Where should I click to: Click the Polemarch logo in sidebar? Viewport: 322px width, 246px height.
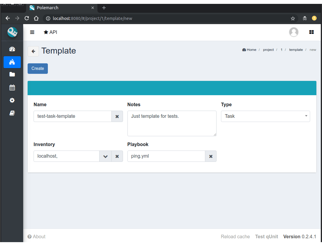[x=12, y=32]
